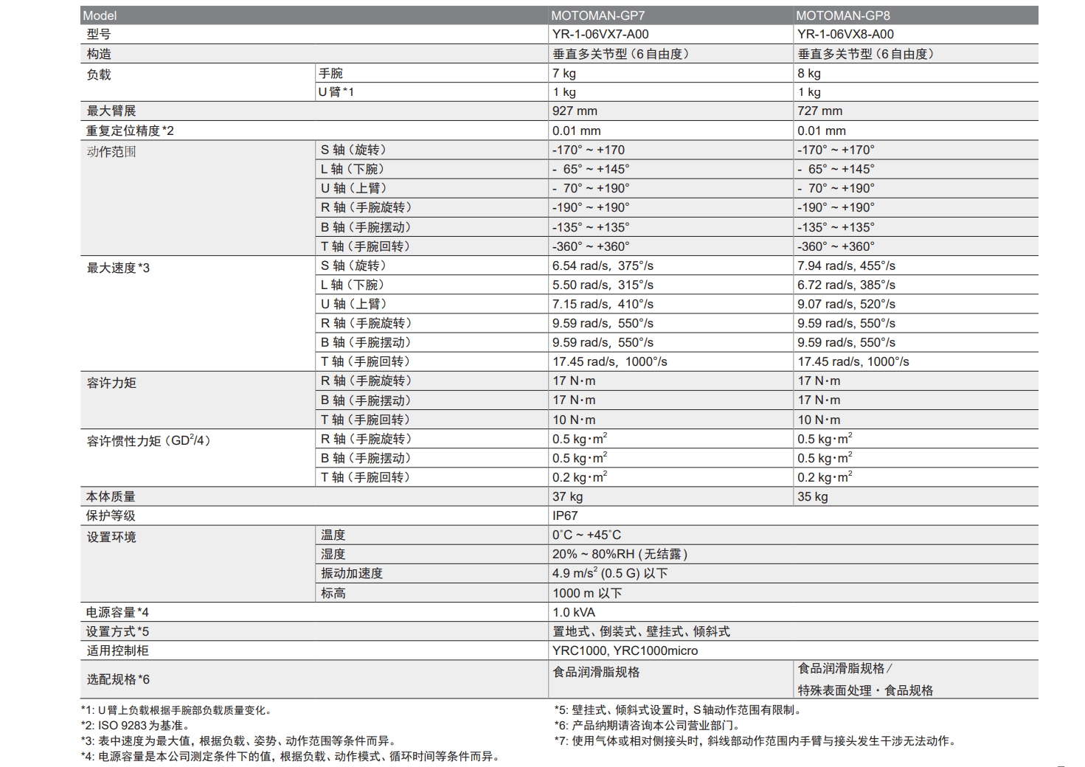Click GP8 option 特殊表面处理・食品规格
The image size is (1085, 767).
pos(865,690)
